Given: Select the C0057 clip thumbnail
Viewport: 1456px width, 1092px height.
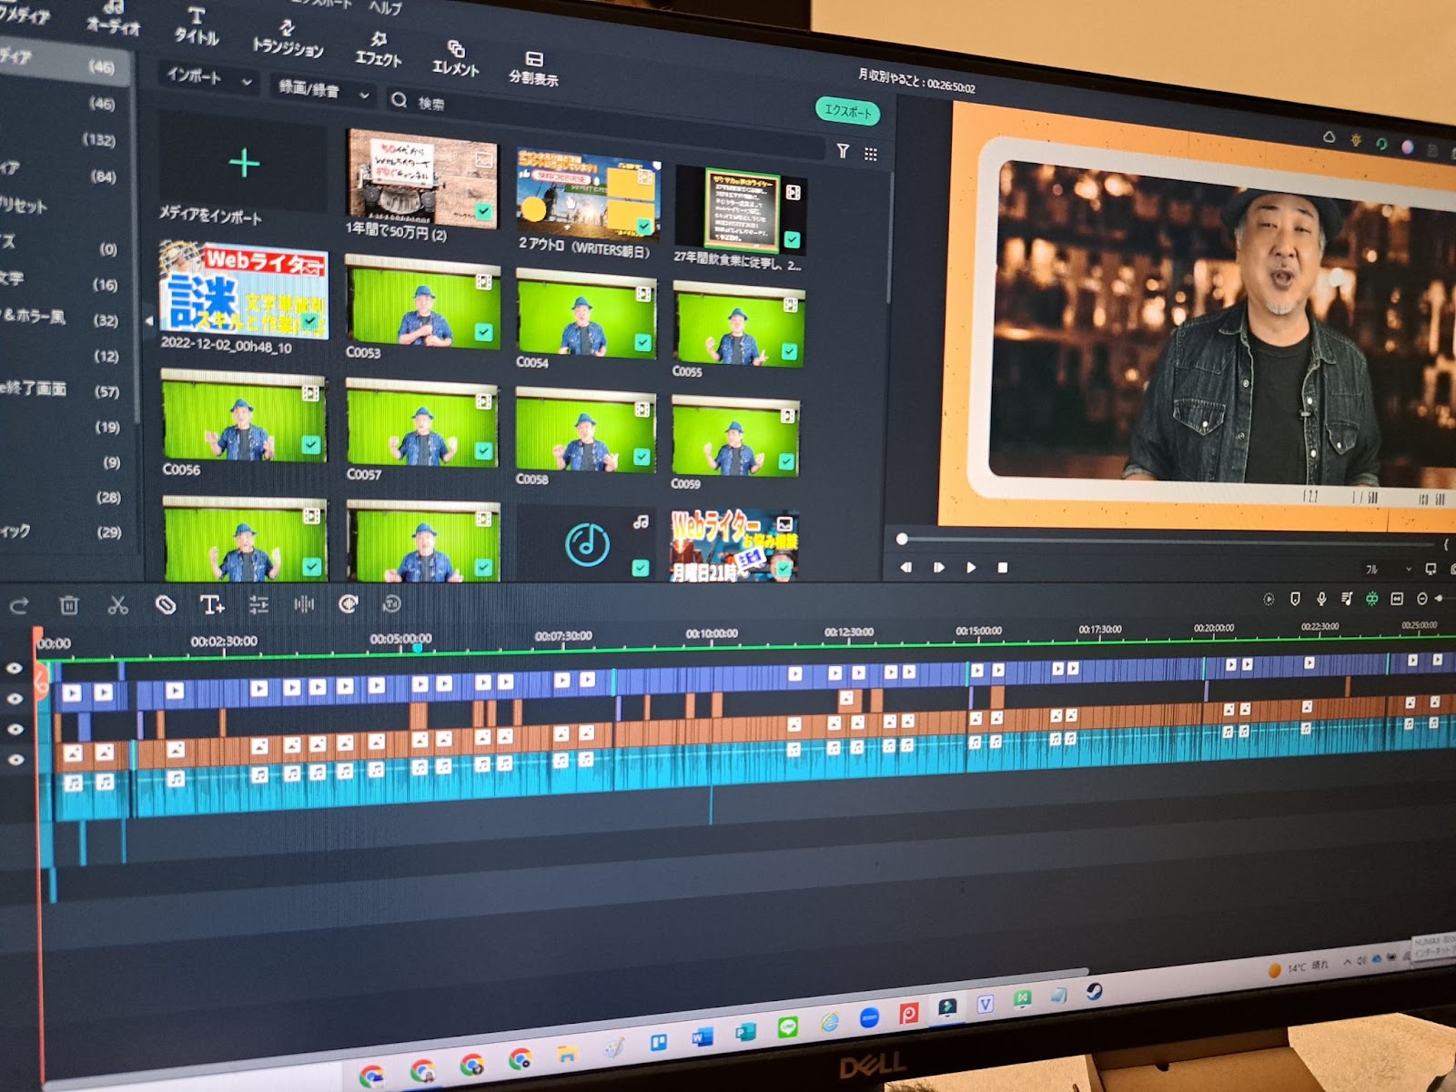Looking at the screenshot, I should (x=422, y=422).
